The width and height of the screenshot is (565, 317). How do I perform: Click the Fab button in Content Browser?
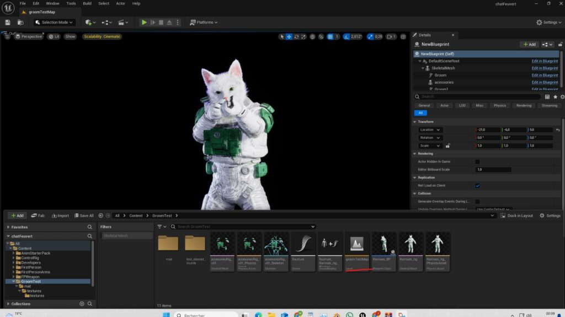38,216
